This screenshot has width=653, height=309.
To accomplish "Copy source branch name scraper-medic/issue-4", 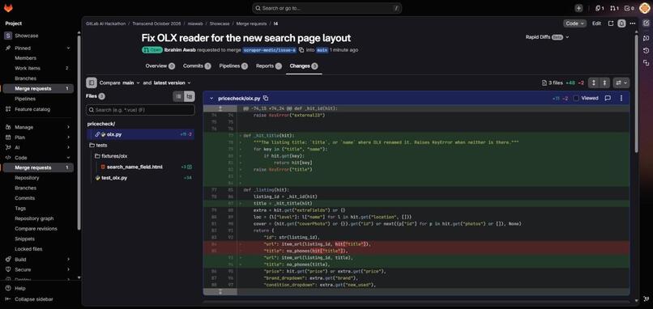I will 301,50.
